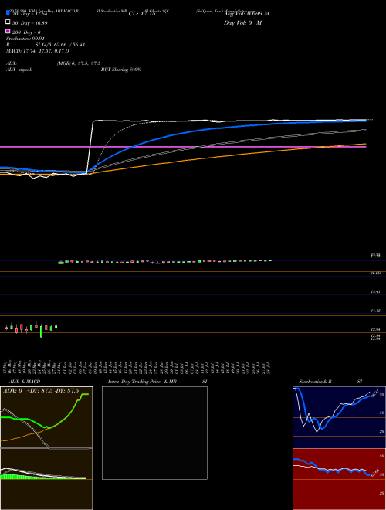Click the blue 20 Day legend swatch
Viewport: 386px width, 510px height.
point(8,12)
